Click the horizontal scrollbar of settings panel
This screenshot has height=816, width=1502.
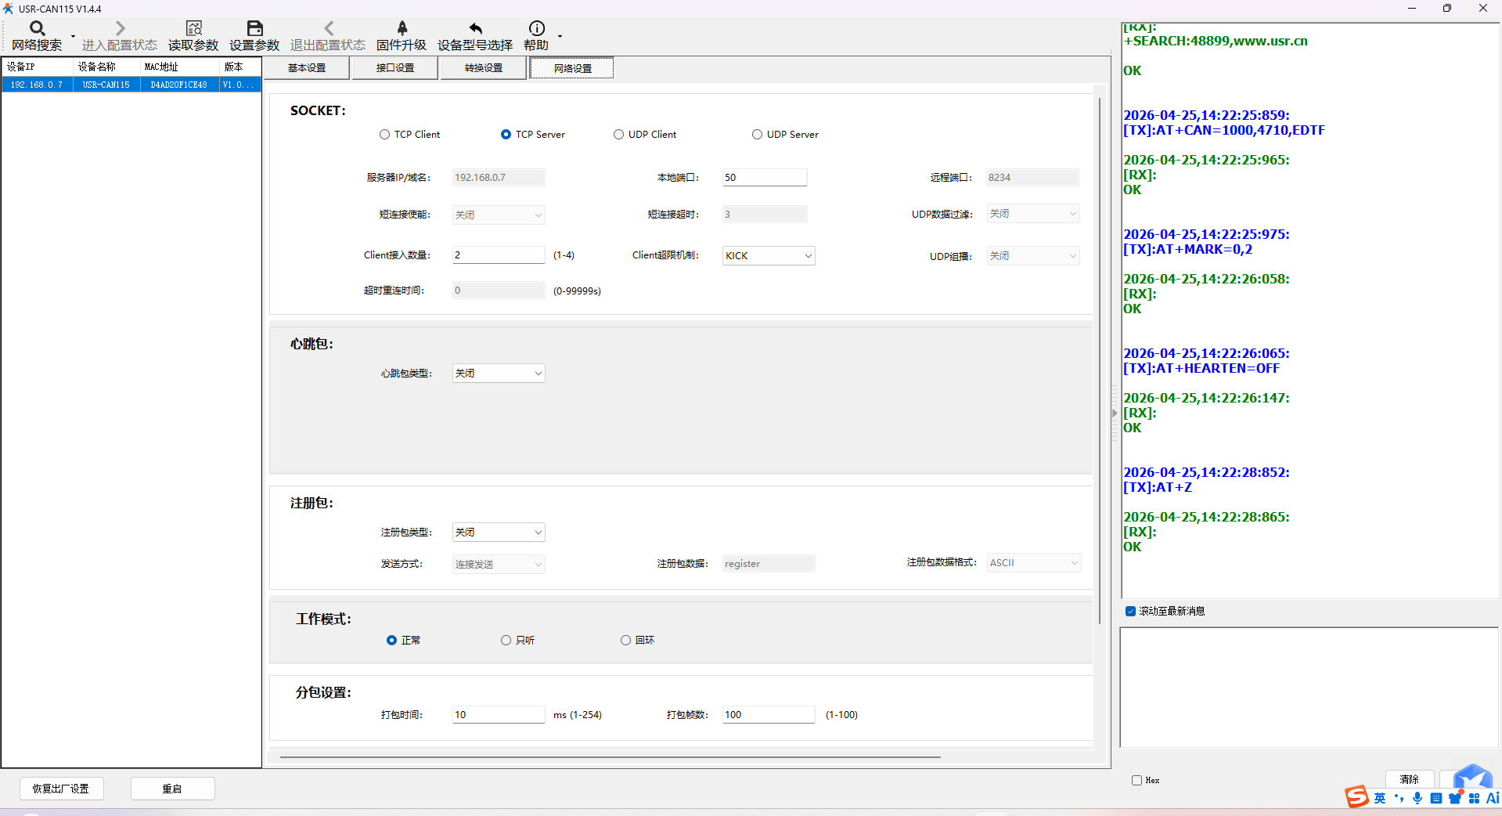[610, 757]
